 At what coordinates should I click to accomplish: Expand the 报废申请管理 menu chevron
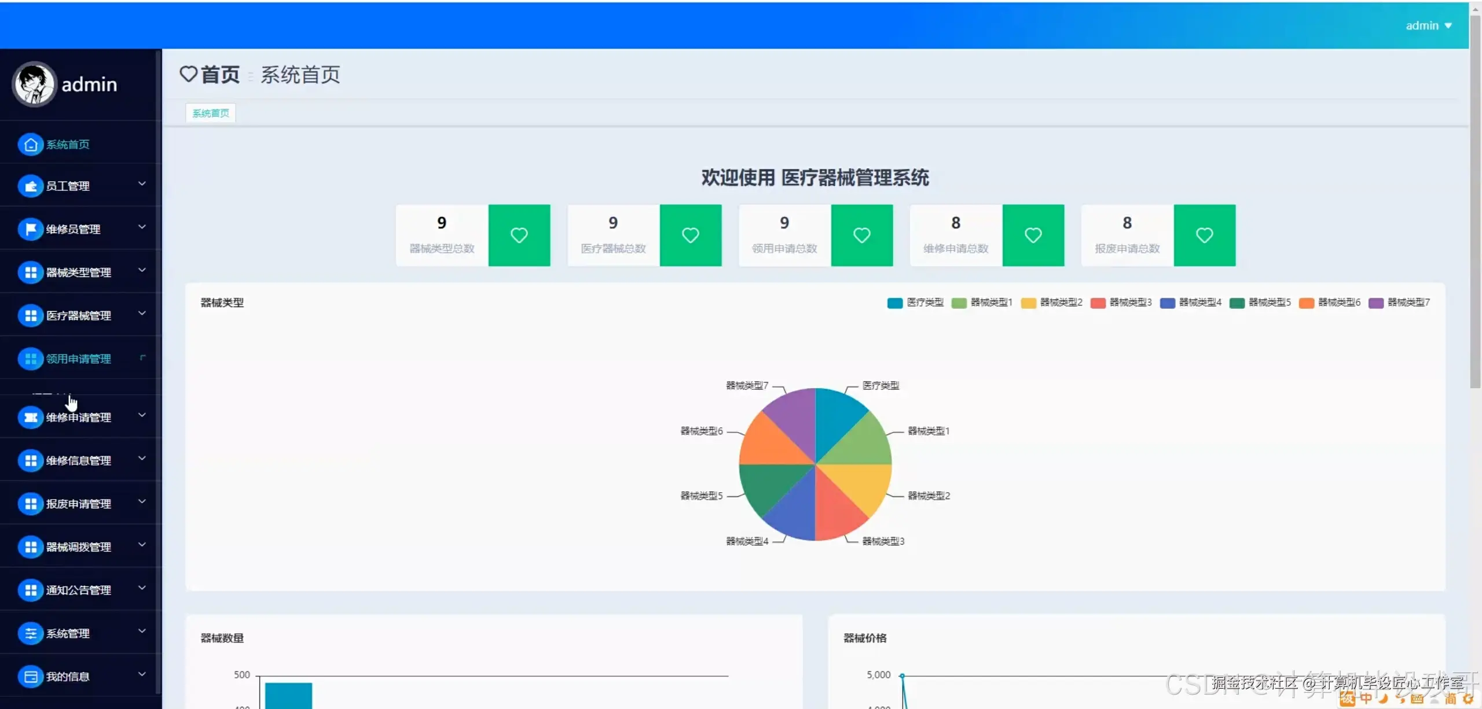click(142, 501)
